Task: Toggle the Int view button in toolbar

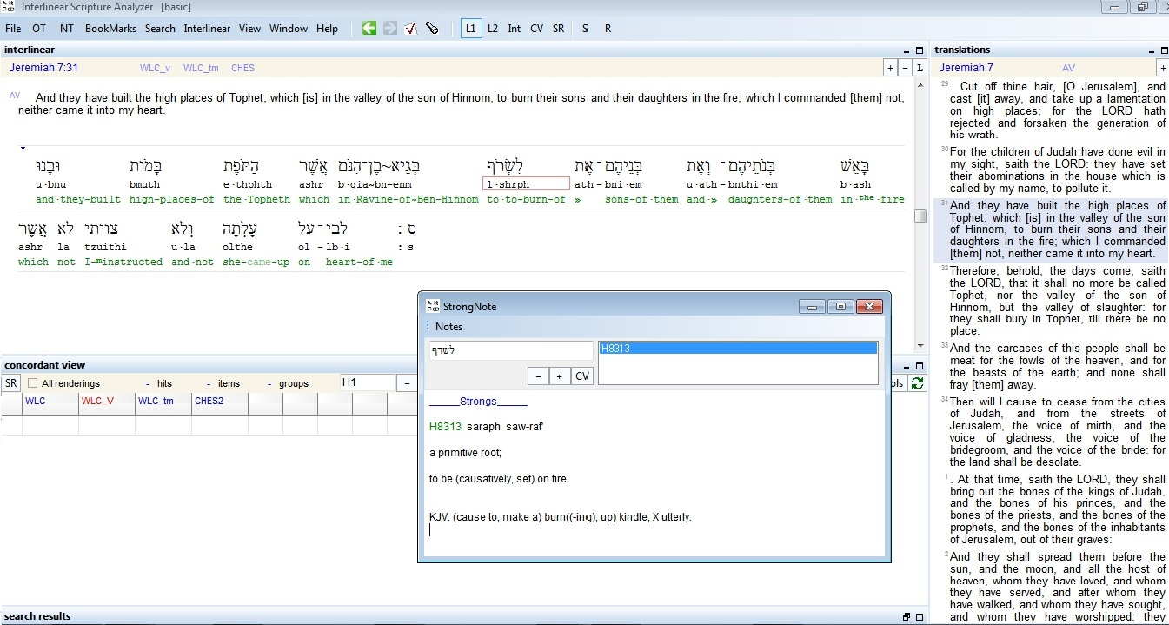Action: click(x=515, y=29)
